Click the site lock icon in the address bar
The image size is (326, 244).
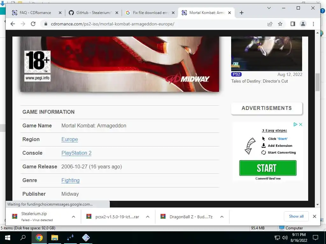pyautogui.click(x=46, y=24)
